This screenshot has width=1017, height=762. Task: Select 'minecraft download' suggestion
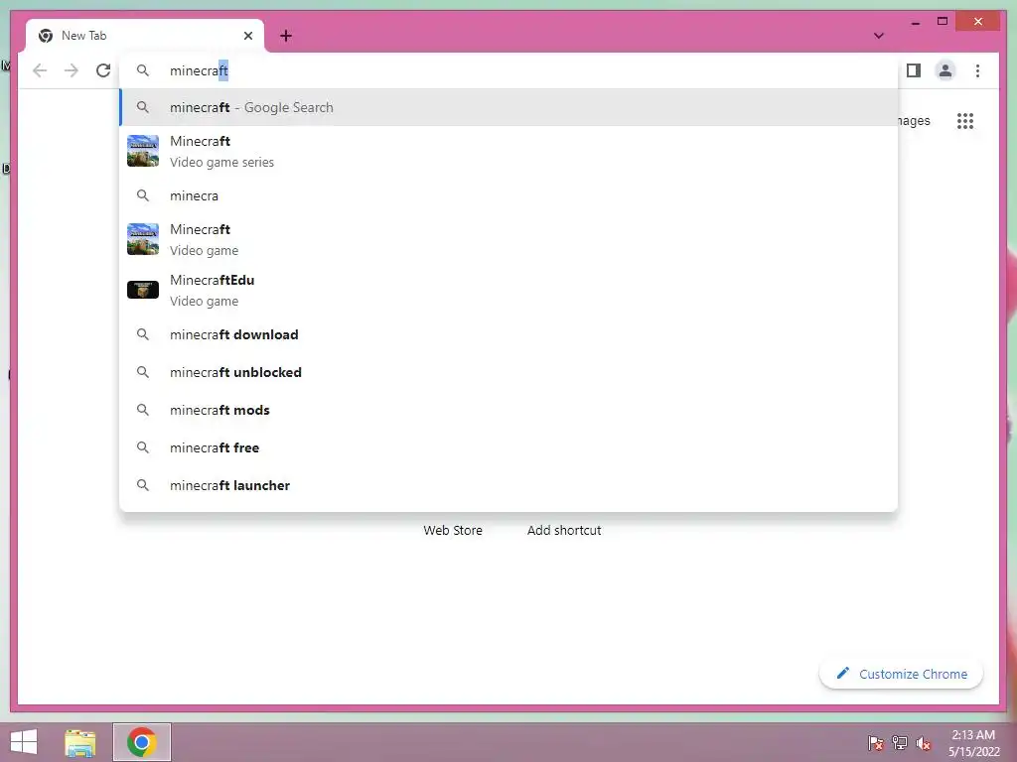509,335
